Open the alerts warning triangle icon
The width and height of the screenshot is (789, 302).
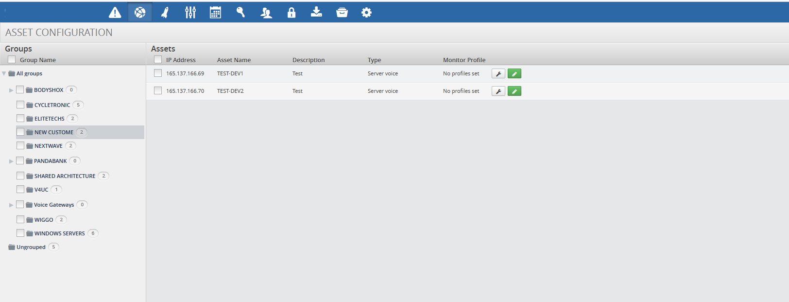tap(115, 13)
